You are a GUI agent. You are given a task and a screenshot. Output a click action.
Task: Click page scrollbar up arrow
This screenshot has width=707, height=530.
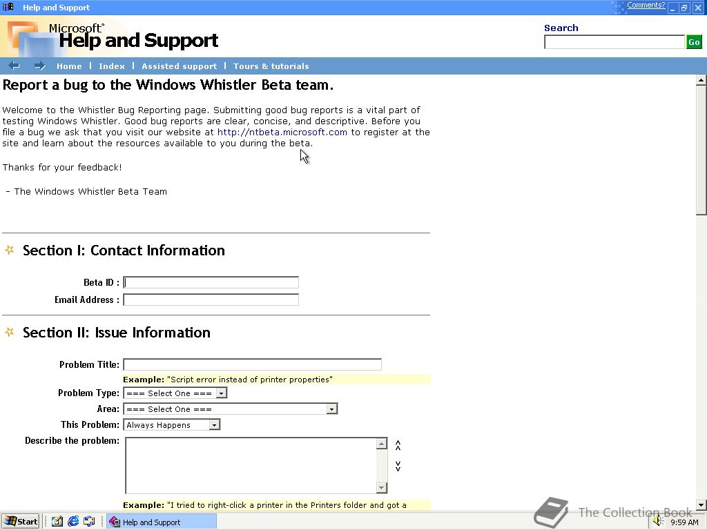point(701,81)
